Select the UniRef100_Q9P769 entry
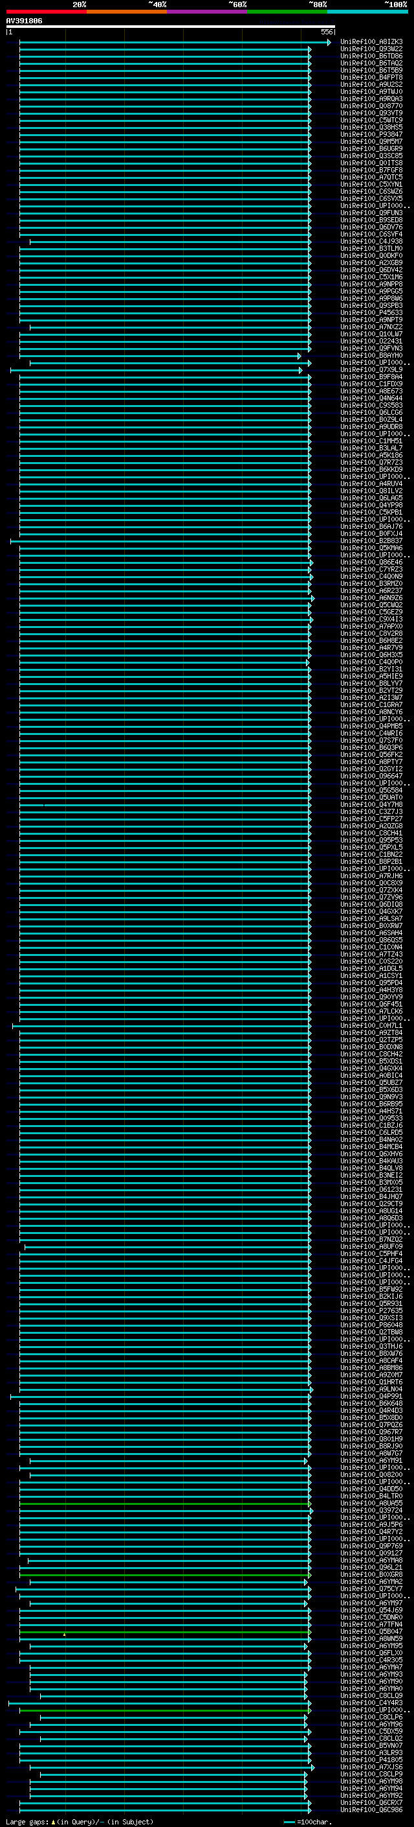 [x=371, y=1546]
